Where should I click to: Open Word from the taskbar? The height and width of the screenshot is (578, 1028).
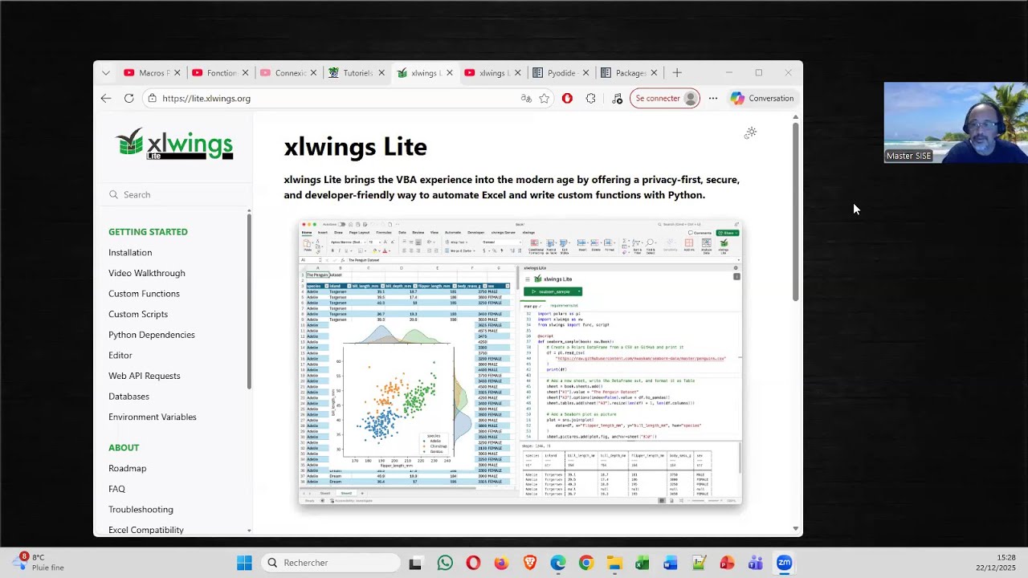(671, 563)
